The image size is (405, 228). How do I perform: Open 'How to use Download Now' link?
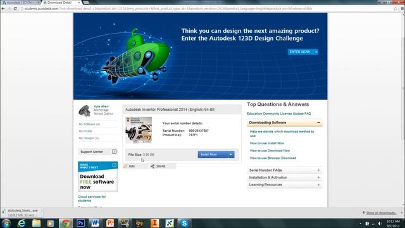(x=270, y=151)
